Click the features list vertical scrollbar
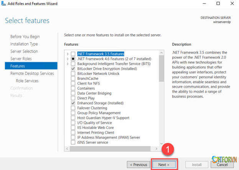This screenshot has height=170, width=239. (x=162, y=96)
